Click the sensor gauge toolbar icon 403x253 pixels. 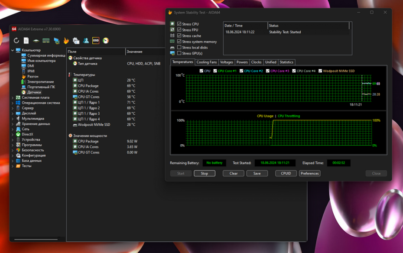pyautogui.click(x=106, y=41)
